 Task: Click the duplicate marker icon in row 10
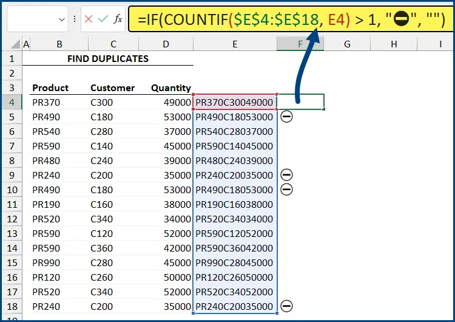[x=287, y=190]
